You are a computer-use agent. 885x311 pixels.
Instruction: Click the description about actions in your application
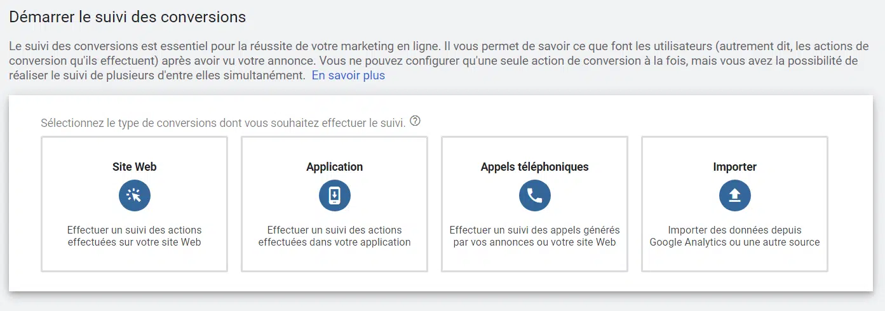click(335, 236)
